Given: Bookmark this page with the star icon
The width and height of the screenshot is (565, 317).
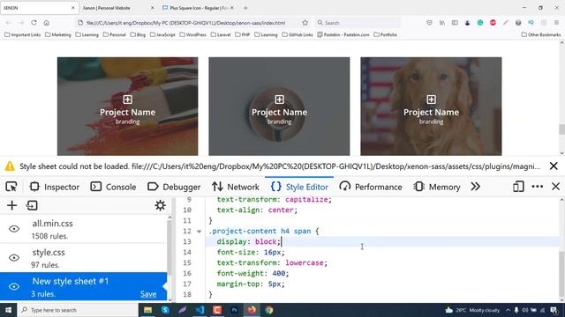Looking at the screenshot, I should (305, 23).
